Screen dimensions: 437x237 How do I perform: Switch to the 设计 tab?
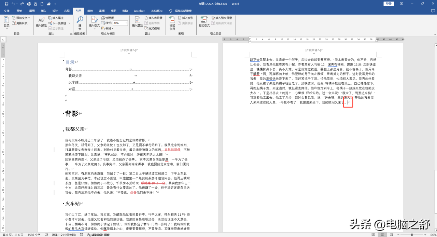click(x=55, y=11)
